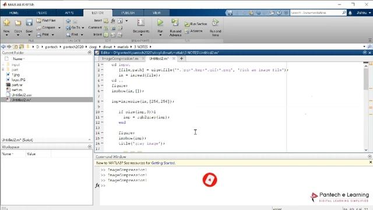Close the New to MATLAB banner
This screenshot has height=210, width=373.
click(371, 162)
